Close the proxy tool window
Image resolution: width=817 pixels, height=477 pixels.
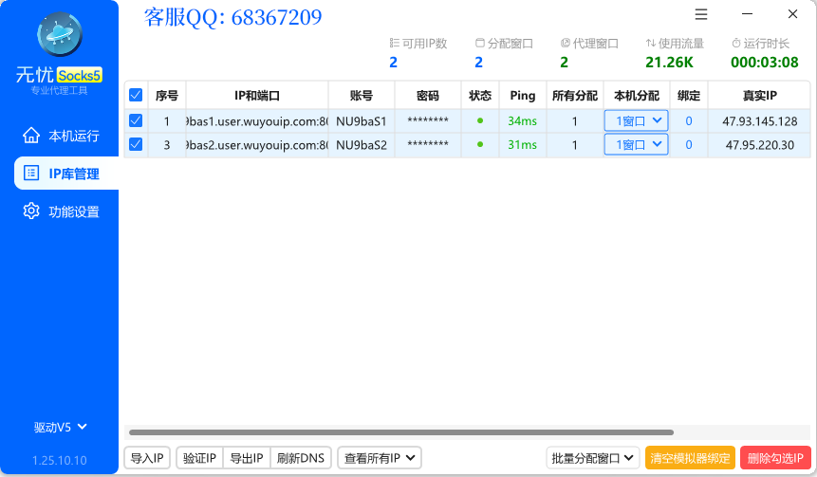[x=792, y=14]
